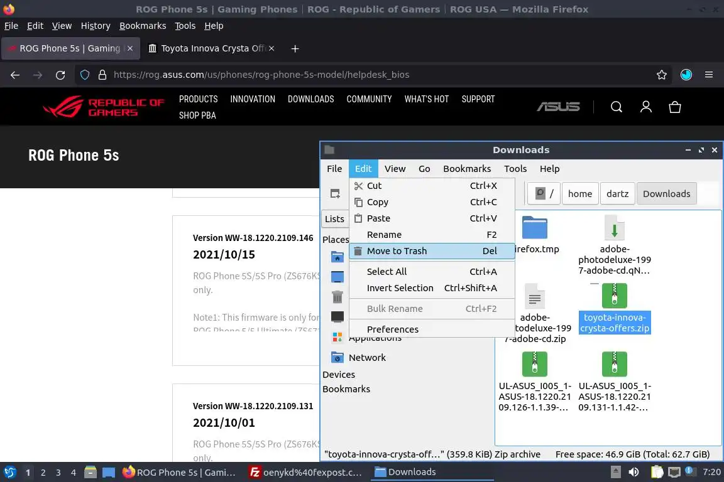
Task: Click the toyota-innova-crysta-offers.zip file name
Action: [x=615, y=323]
